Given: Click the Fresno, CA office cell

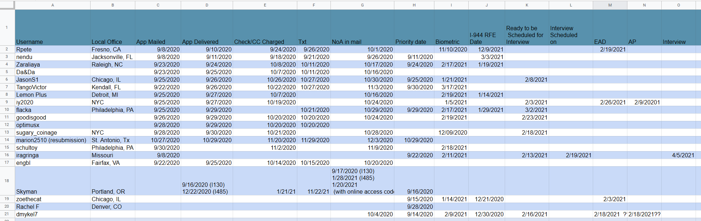Looking at the screenshot, I should [x=113, y=49].
